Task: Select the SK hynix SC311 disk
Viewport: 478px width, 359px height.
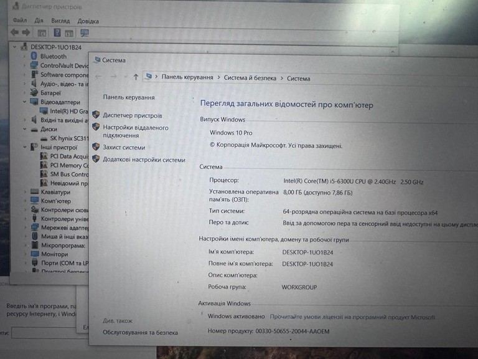Action: click(69, 138)
